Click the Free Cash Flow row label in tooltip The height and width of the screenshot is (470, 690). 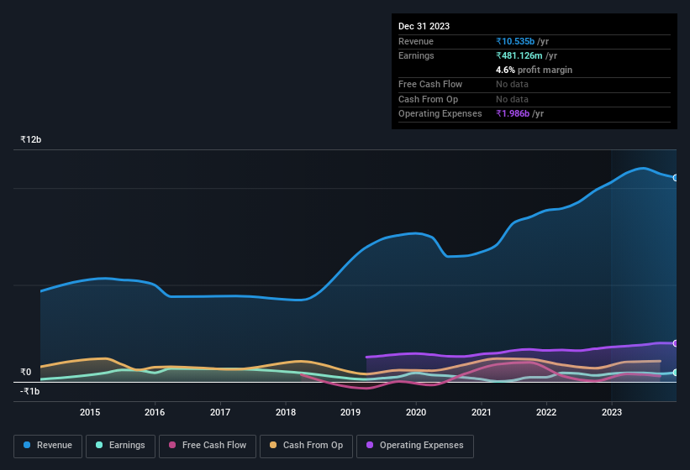coord(430,84)
